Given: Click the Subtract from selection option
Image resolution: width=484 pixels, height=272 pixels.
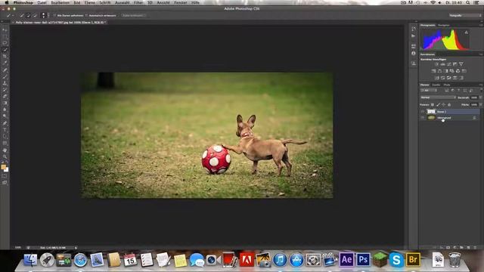Looking at the screenshot, I should tap(35, 15).
